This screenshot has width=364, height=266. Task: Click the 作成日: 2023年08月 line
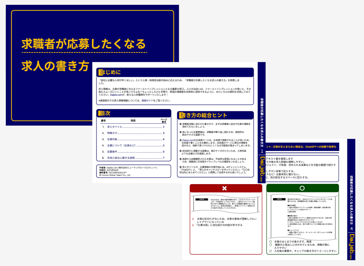[108, 170]
